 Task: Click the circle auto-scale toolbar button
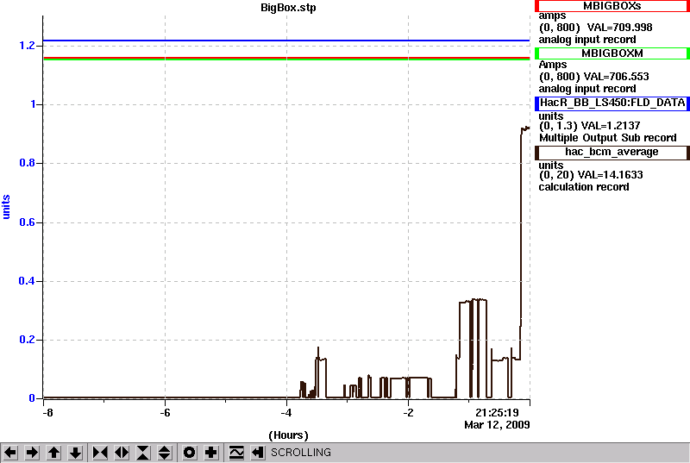pos(190,453)
